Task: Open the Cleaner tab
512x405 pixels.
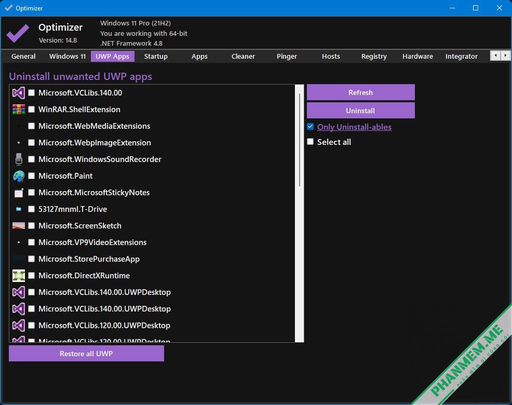Action: (243, 56)
